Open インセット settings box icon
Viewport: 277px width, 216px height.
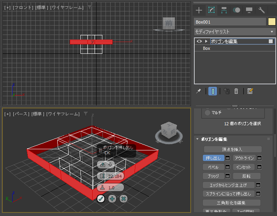[x=259, y=167]
